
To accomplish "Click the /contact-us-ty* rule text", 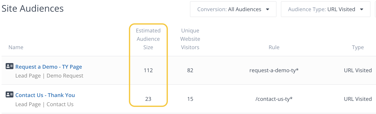I will click(x=274, y=99).
